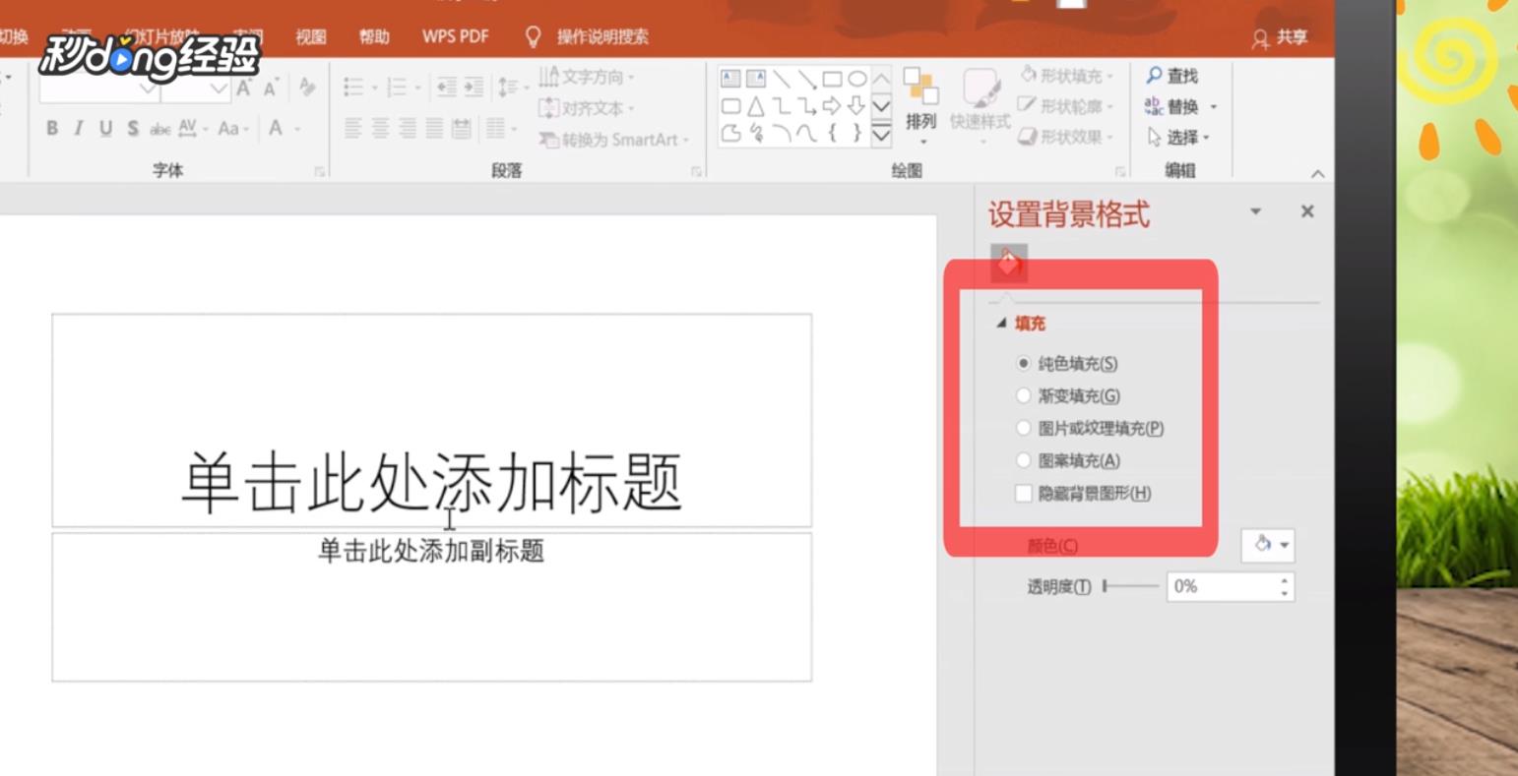Click the 共享 (Share) button
Screen dimensions: 1518x776
point(1279,36)
